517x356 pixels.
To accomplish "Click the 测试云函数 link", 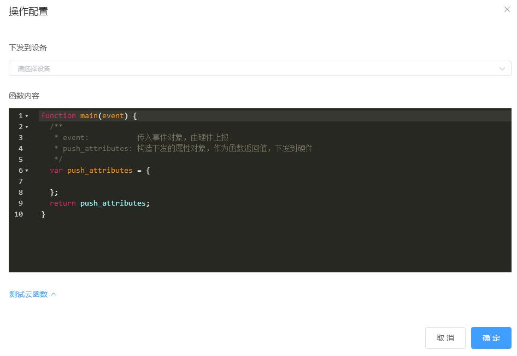I will 28,294.
